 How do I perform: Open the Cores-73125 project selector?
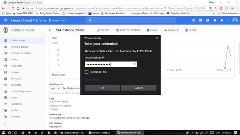coord(58,20)
